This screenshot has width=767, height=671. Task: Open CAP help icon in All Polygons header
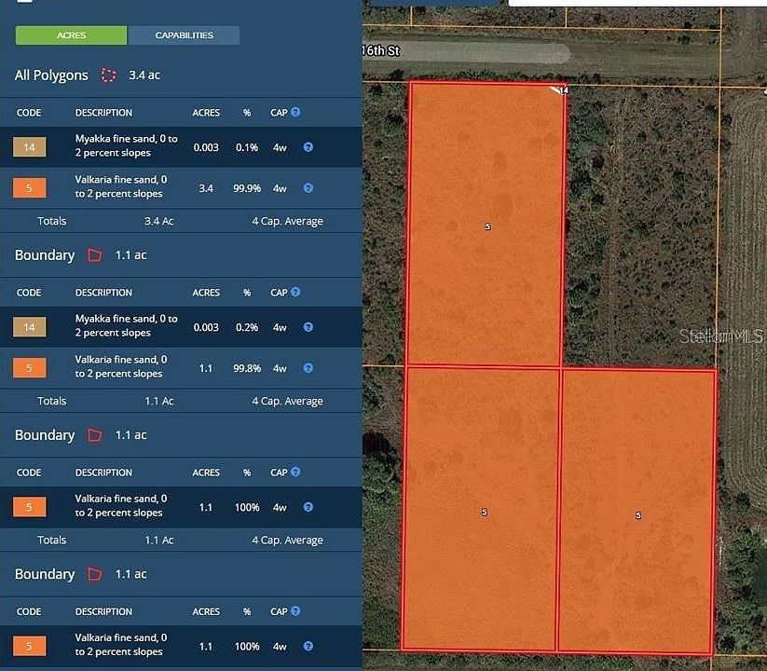[x=295, y=112]
